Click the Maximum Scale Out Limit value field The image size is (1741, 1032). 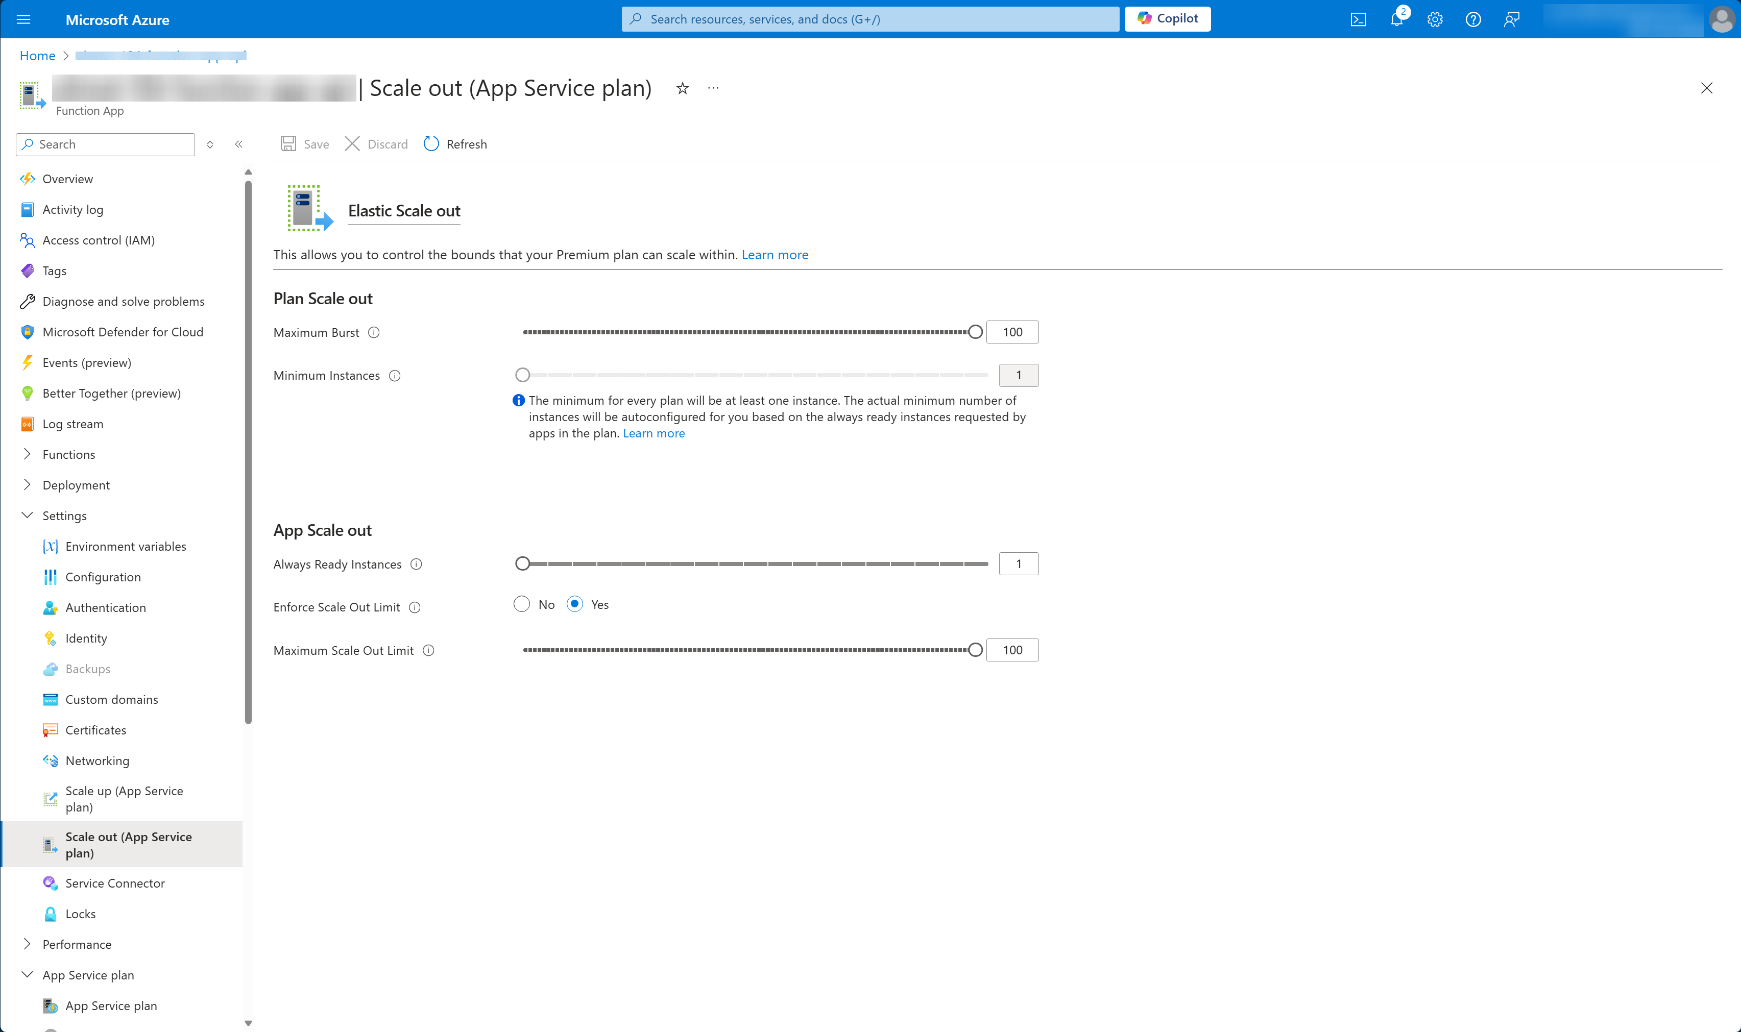click(x=1012, y=650)
